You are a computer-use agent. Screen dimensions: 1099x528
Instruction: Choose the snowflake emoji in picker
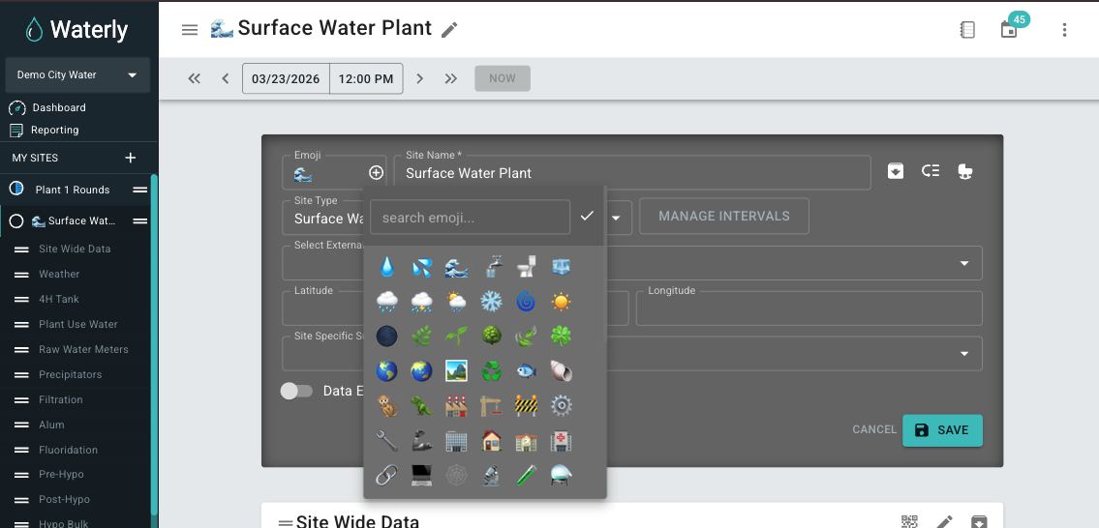coord(491,302)
